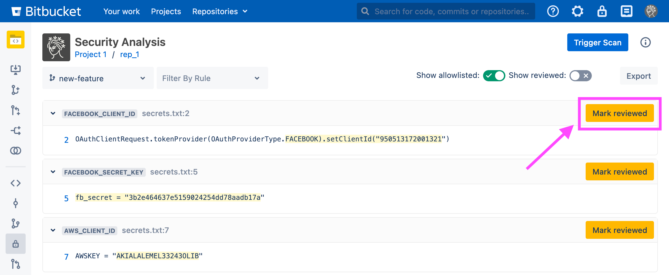Click the admin lock icon in top bar
Screen dimensions: 669x275
[602, 11]
